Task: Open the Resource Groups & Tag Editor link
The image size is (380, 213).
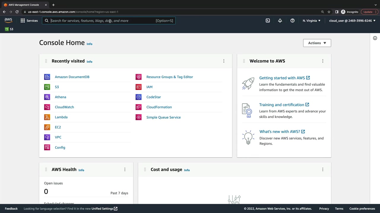Action: [170, 77]
